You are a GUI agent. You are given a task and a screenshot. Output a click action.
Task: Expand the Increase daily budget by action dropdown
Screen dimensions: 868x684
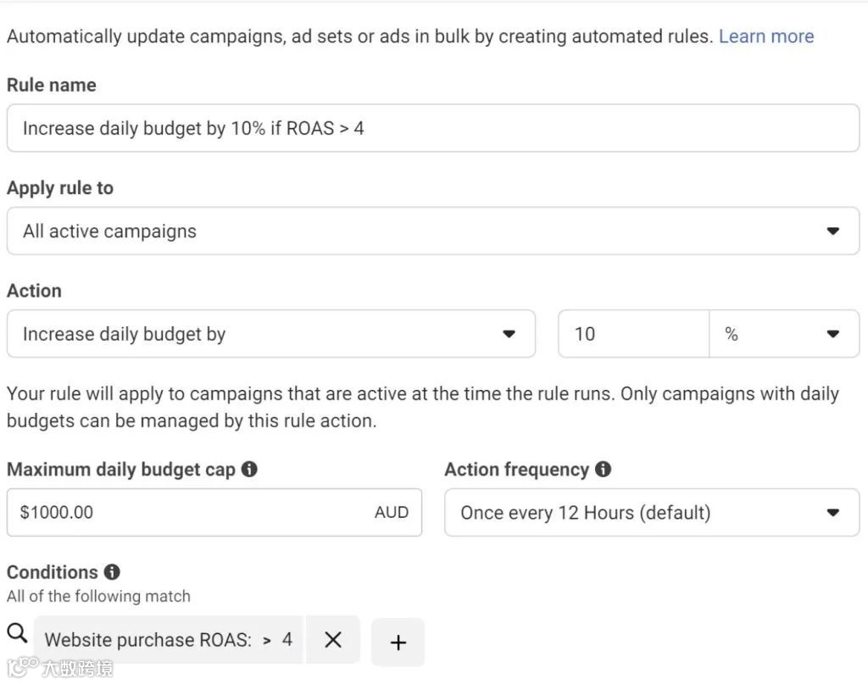click(270, 334)
